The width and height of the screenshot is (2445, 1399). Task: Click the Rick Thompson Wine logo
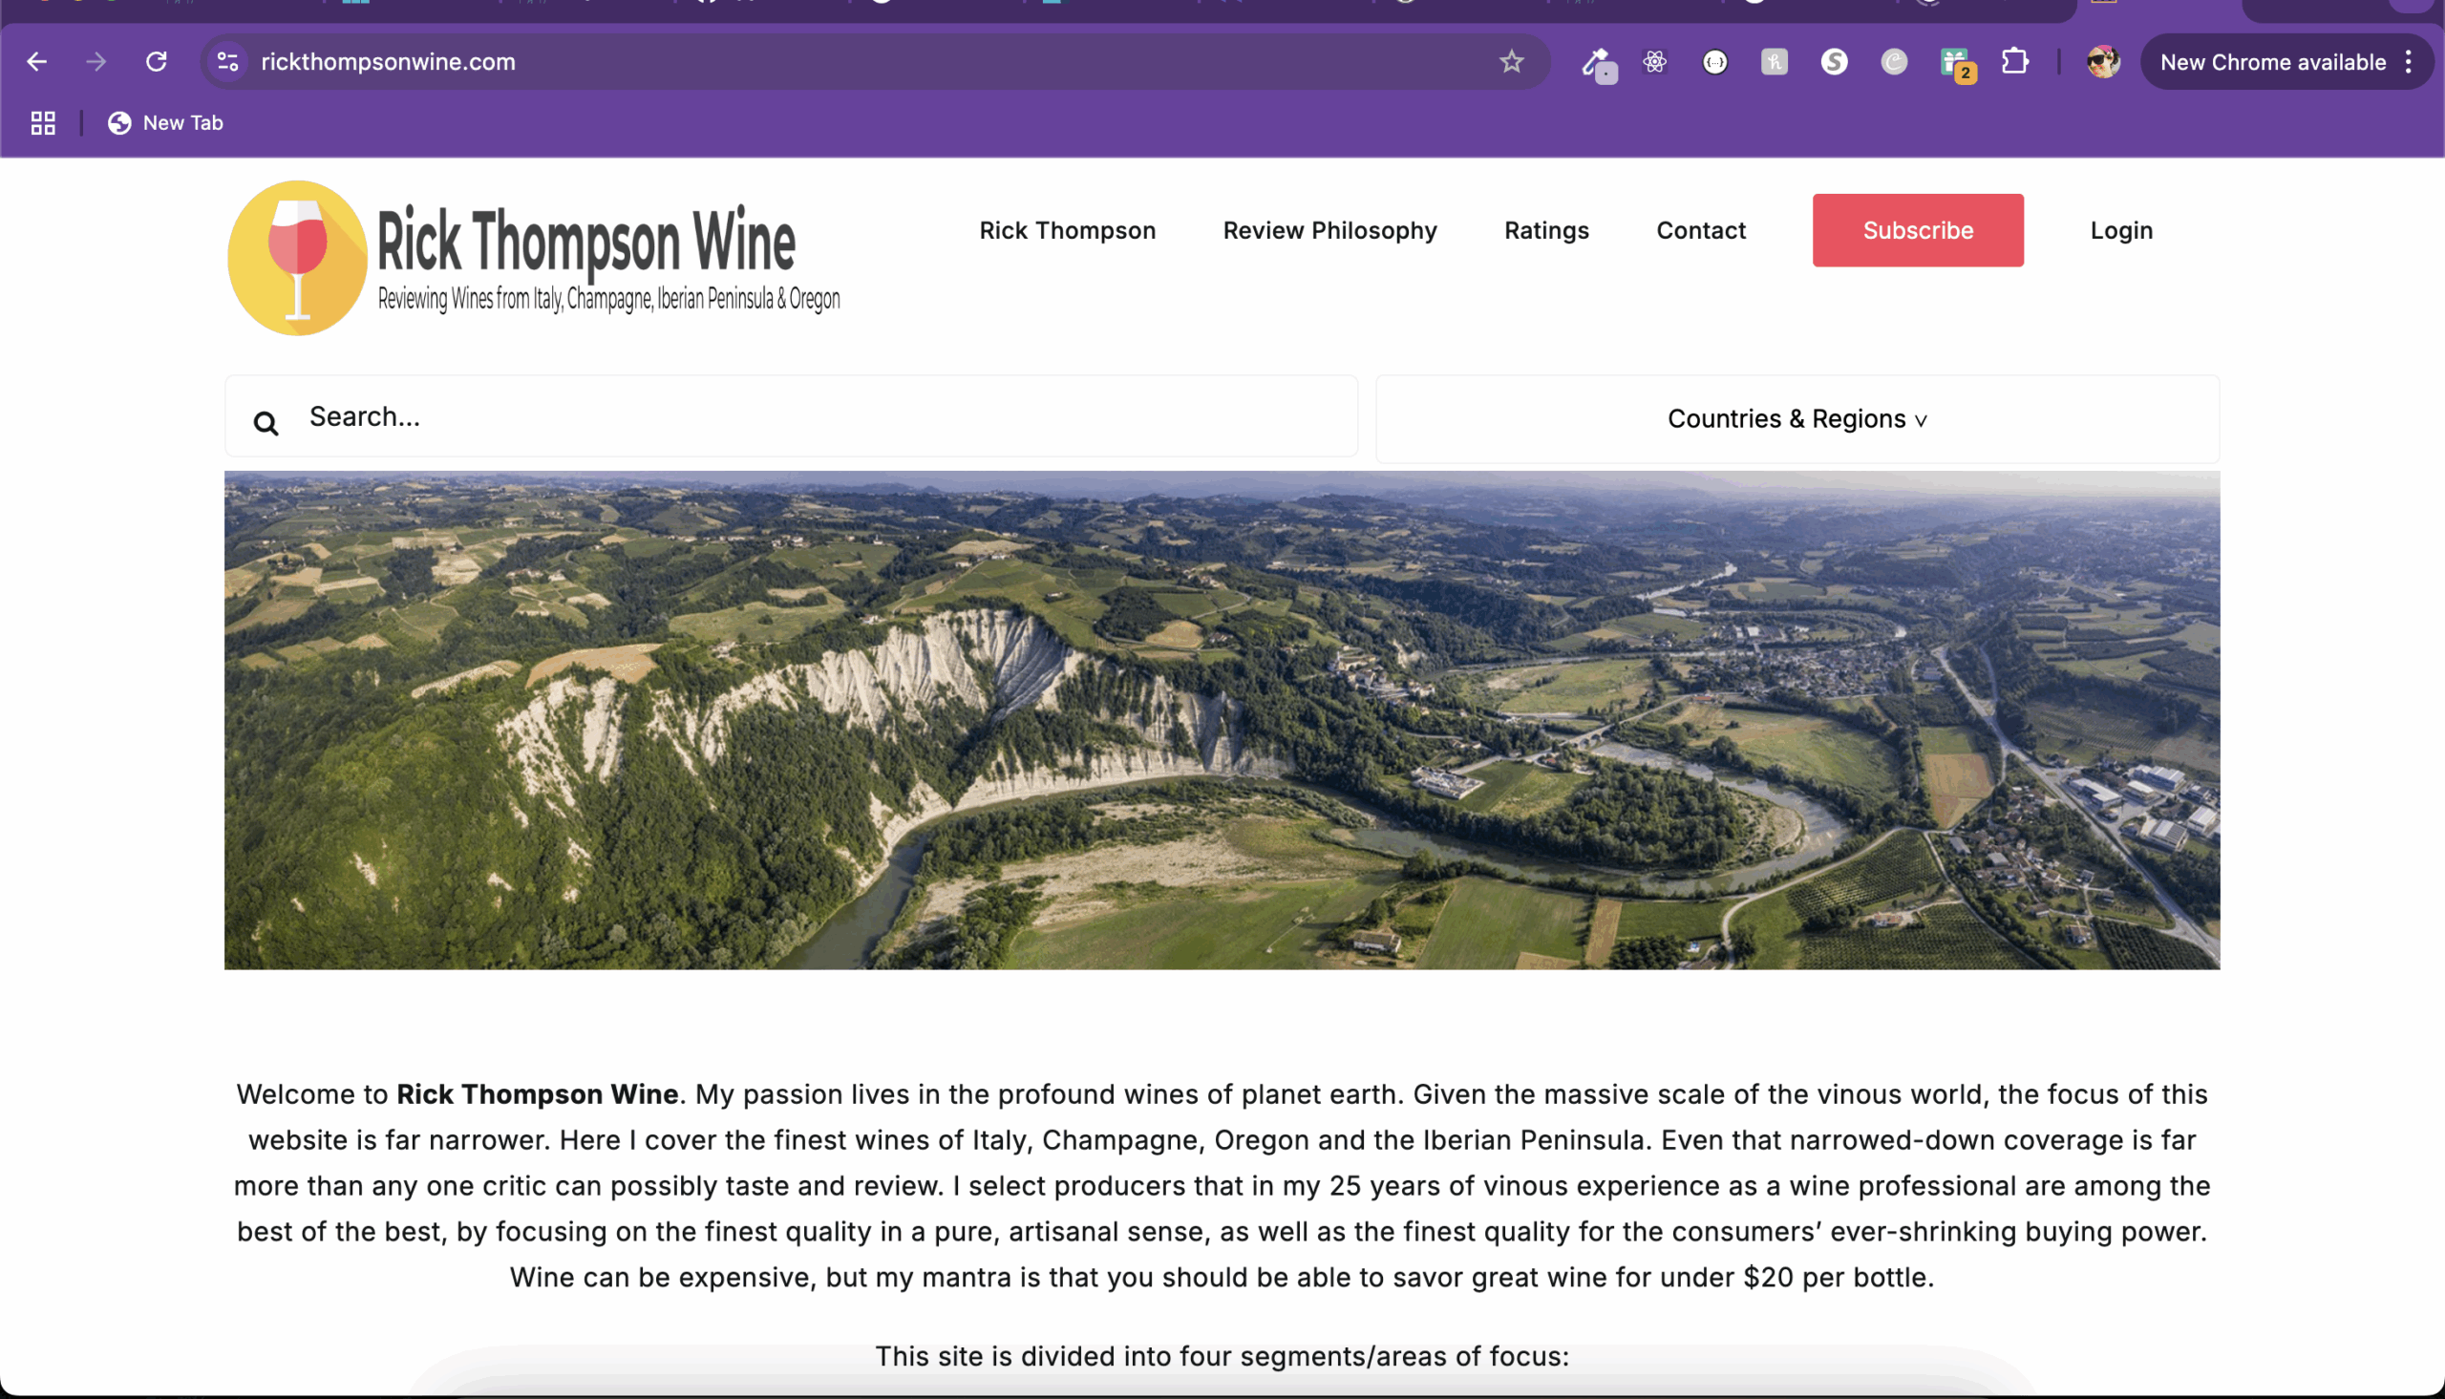point(534,258)
